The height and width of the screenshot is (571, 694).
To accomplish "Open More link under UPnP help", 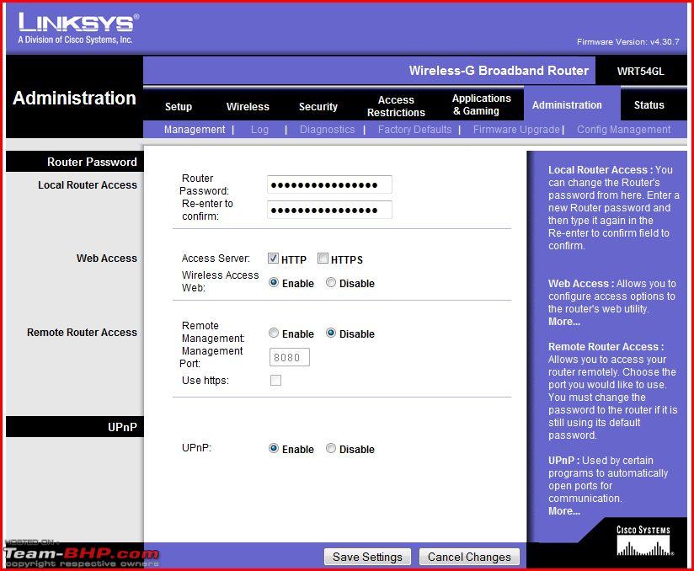I will (564, 511).
